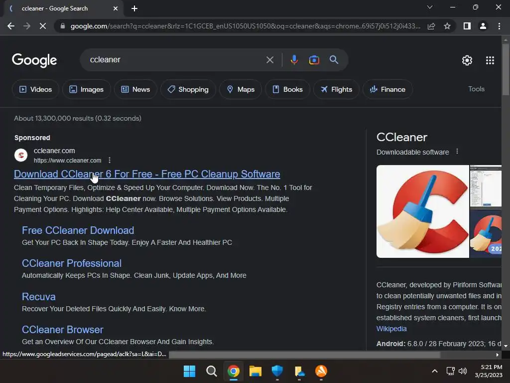Open Windows Start menu
The image size is (510, 383).
pyautogui.click(x=189, y=371)
